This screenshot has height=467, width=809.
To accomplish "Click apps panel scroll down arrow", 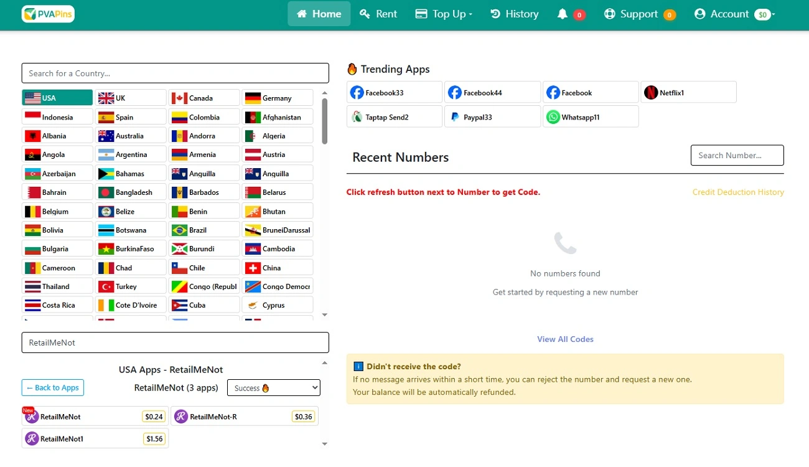I will [324, 444].
